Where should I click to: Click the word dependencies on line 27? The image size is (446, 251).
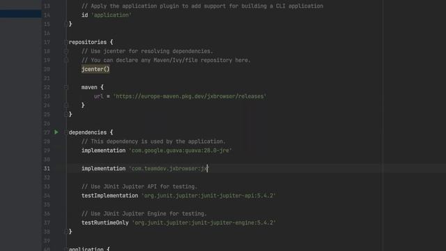point(88,132)
